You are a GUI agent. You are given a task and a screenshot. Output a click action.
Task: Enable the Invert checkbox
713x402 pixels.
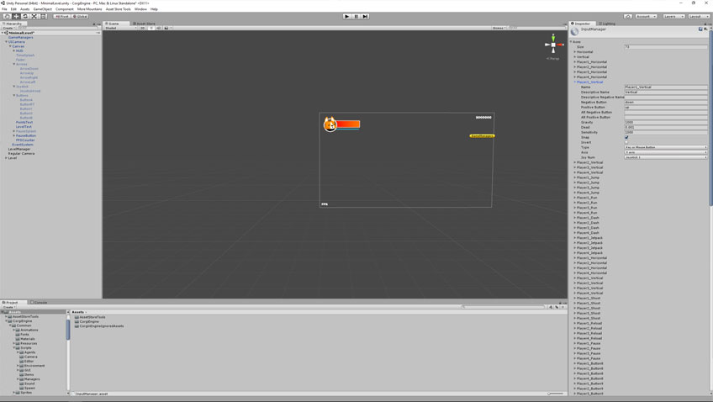click(x=626, y=142)
